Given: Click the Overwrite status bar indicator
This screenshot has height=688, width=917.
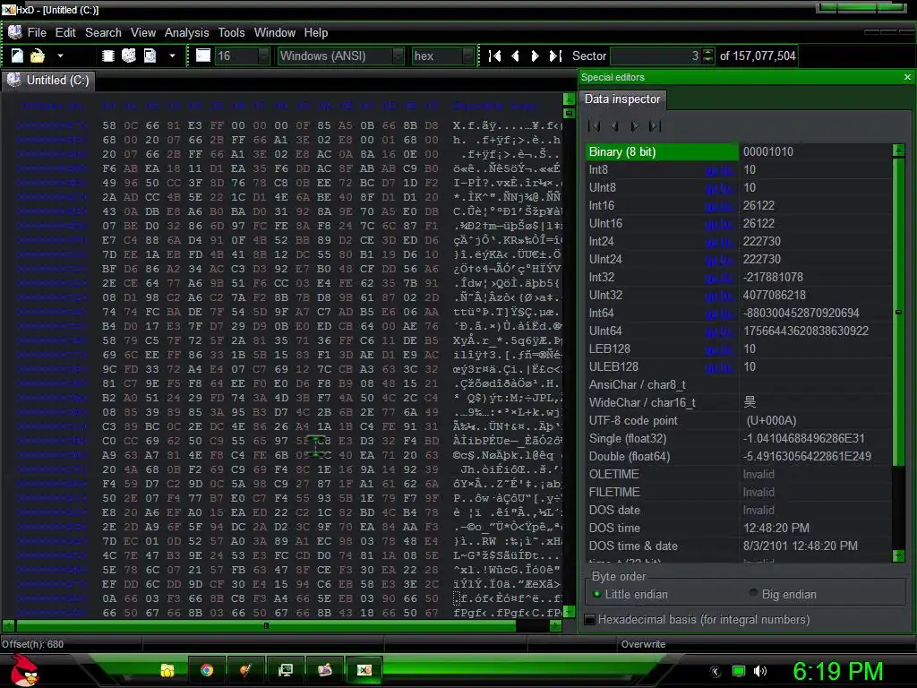Looking at the screenshot, I should click(643, 644).
